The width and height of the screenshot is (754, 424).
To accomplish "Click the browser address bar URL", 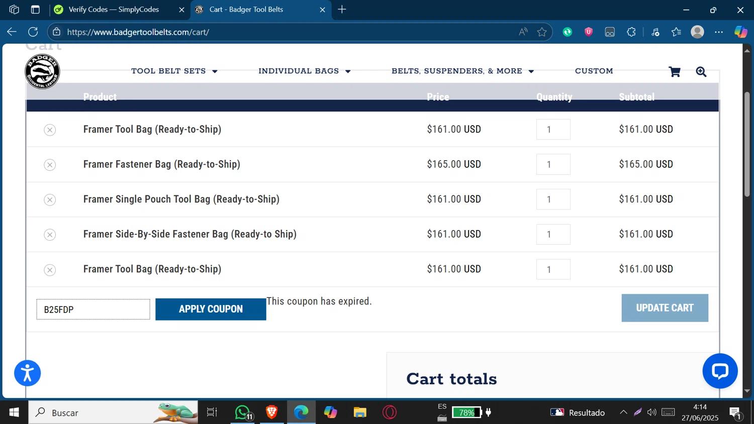I will pyautogui.click(x=138, y=32).
